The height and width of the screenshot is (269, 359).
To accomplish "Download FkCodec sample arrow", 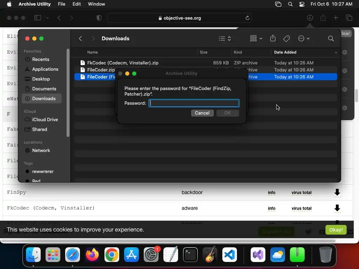I will point(337,208).
